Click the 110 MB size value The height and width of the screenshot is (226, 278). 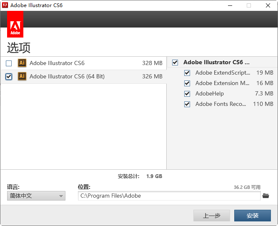[x=263, y=104]
